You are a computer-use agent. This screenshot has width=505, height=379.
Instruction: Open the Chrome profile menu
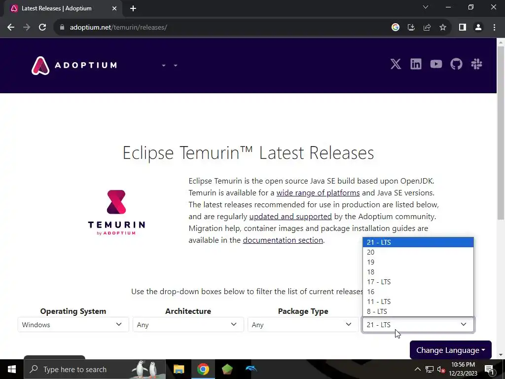(478, 28)
